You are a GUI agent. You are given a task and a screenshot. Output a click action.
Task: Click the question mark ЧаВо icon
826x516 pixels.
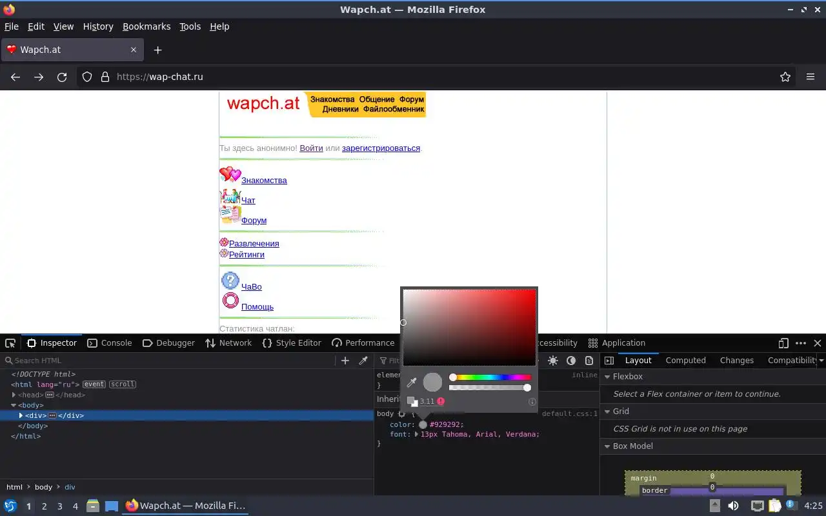230,281
